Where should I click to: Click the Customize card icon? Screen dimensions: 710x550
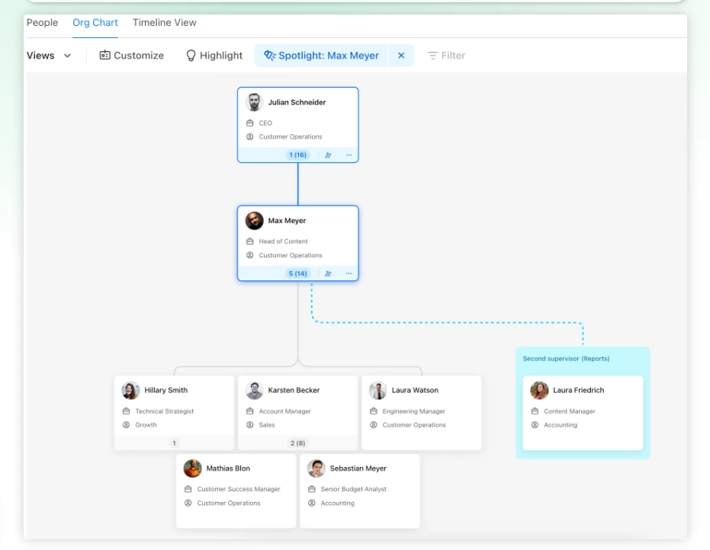[x=104, y=55]
